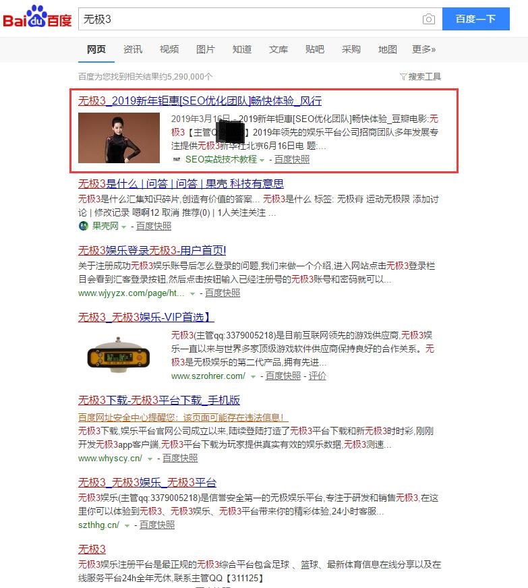Screen dimensions: 528x588
Task: Click URL www.wjyyzx.com/page/ht...
Action: 131,293
